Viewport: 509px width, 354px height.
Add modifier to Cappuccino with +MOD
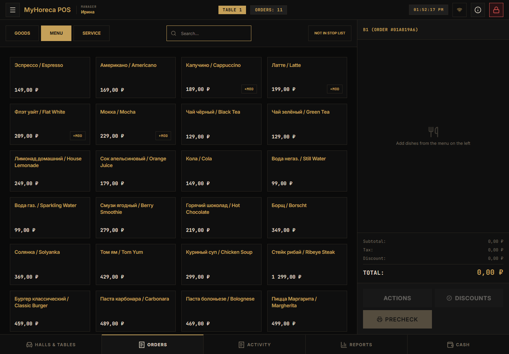click(249, 89)
